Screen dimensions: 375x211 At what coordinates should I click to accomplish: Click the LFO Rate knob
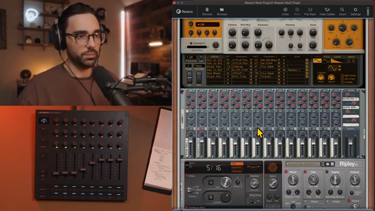(321, 77)
